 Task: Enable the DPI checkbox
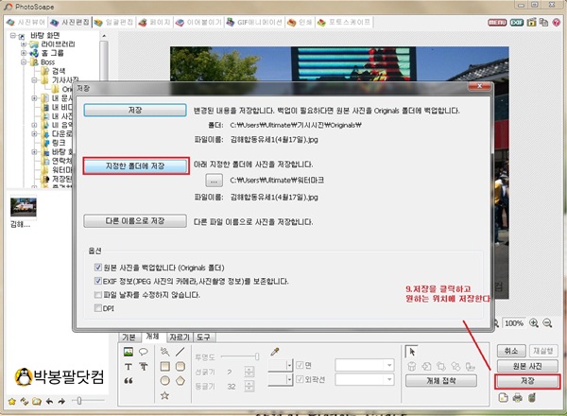tap(98, 307)
